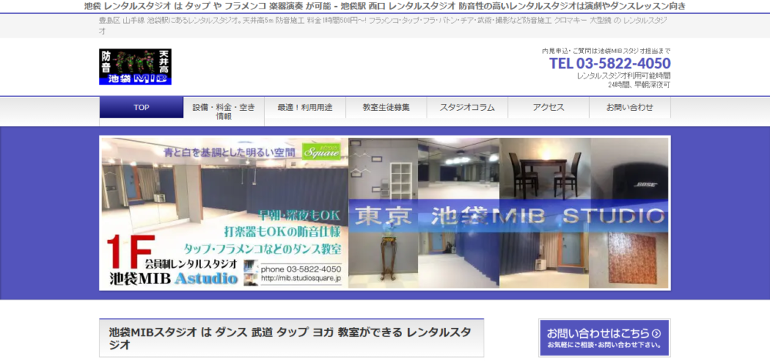Screen dimensions: 770x361
Task: Click レンタルスタジオ利用可能時間 text
Action: (x=624, y=76)
